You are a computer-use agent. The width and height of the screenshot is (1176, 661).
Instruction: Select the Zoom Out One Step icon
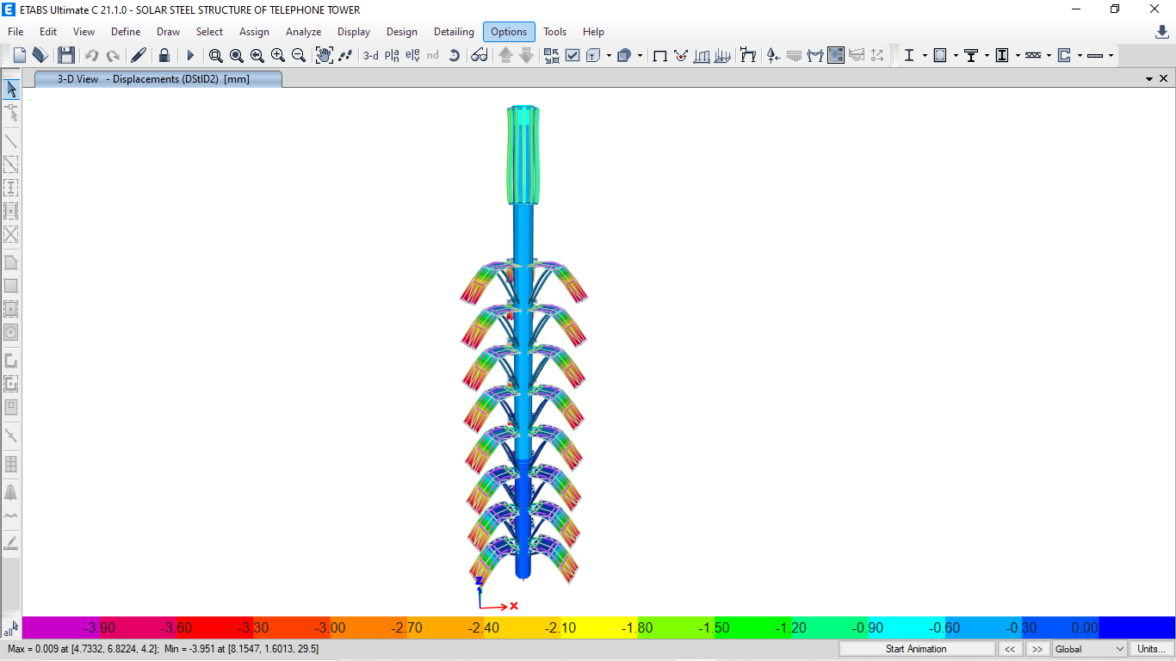click(299, 54)
